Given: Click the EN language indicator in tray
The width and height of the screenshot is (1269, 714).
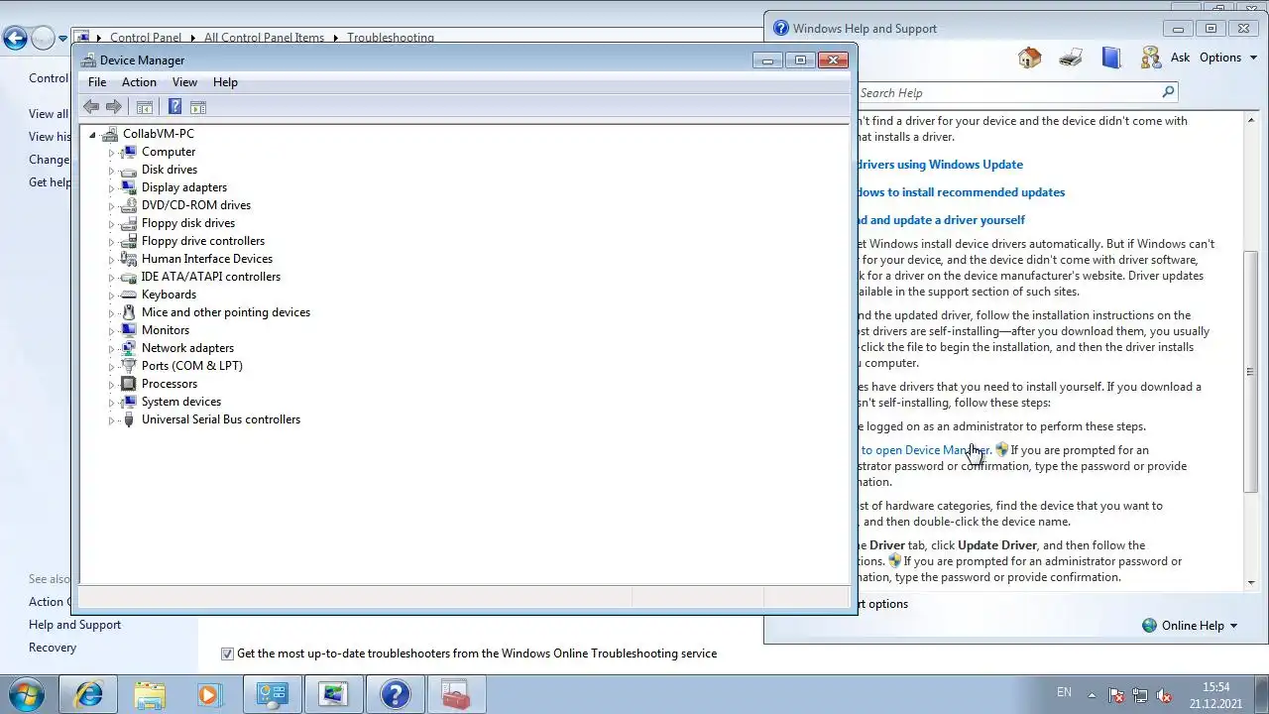Looking at the screenshot, I should (1064, 693).
